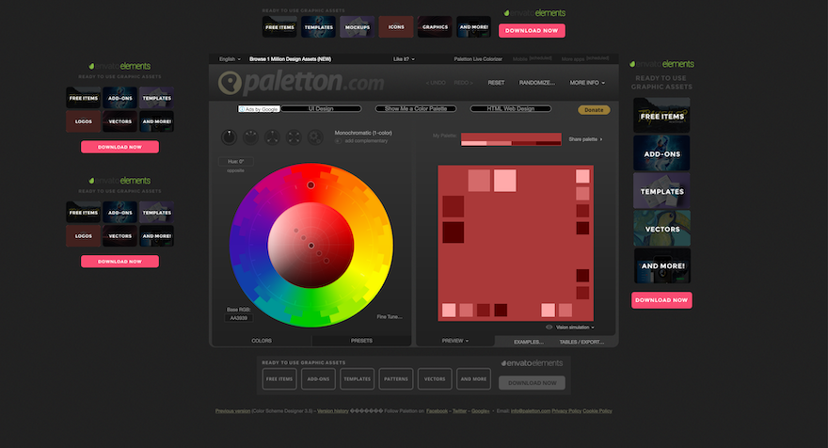Open the Previous version footer link
Viewport: 828px width, 448px height.
[x=233, y=411]
